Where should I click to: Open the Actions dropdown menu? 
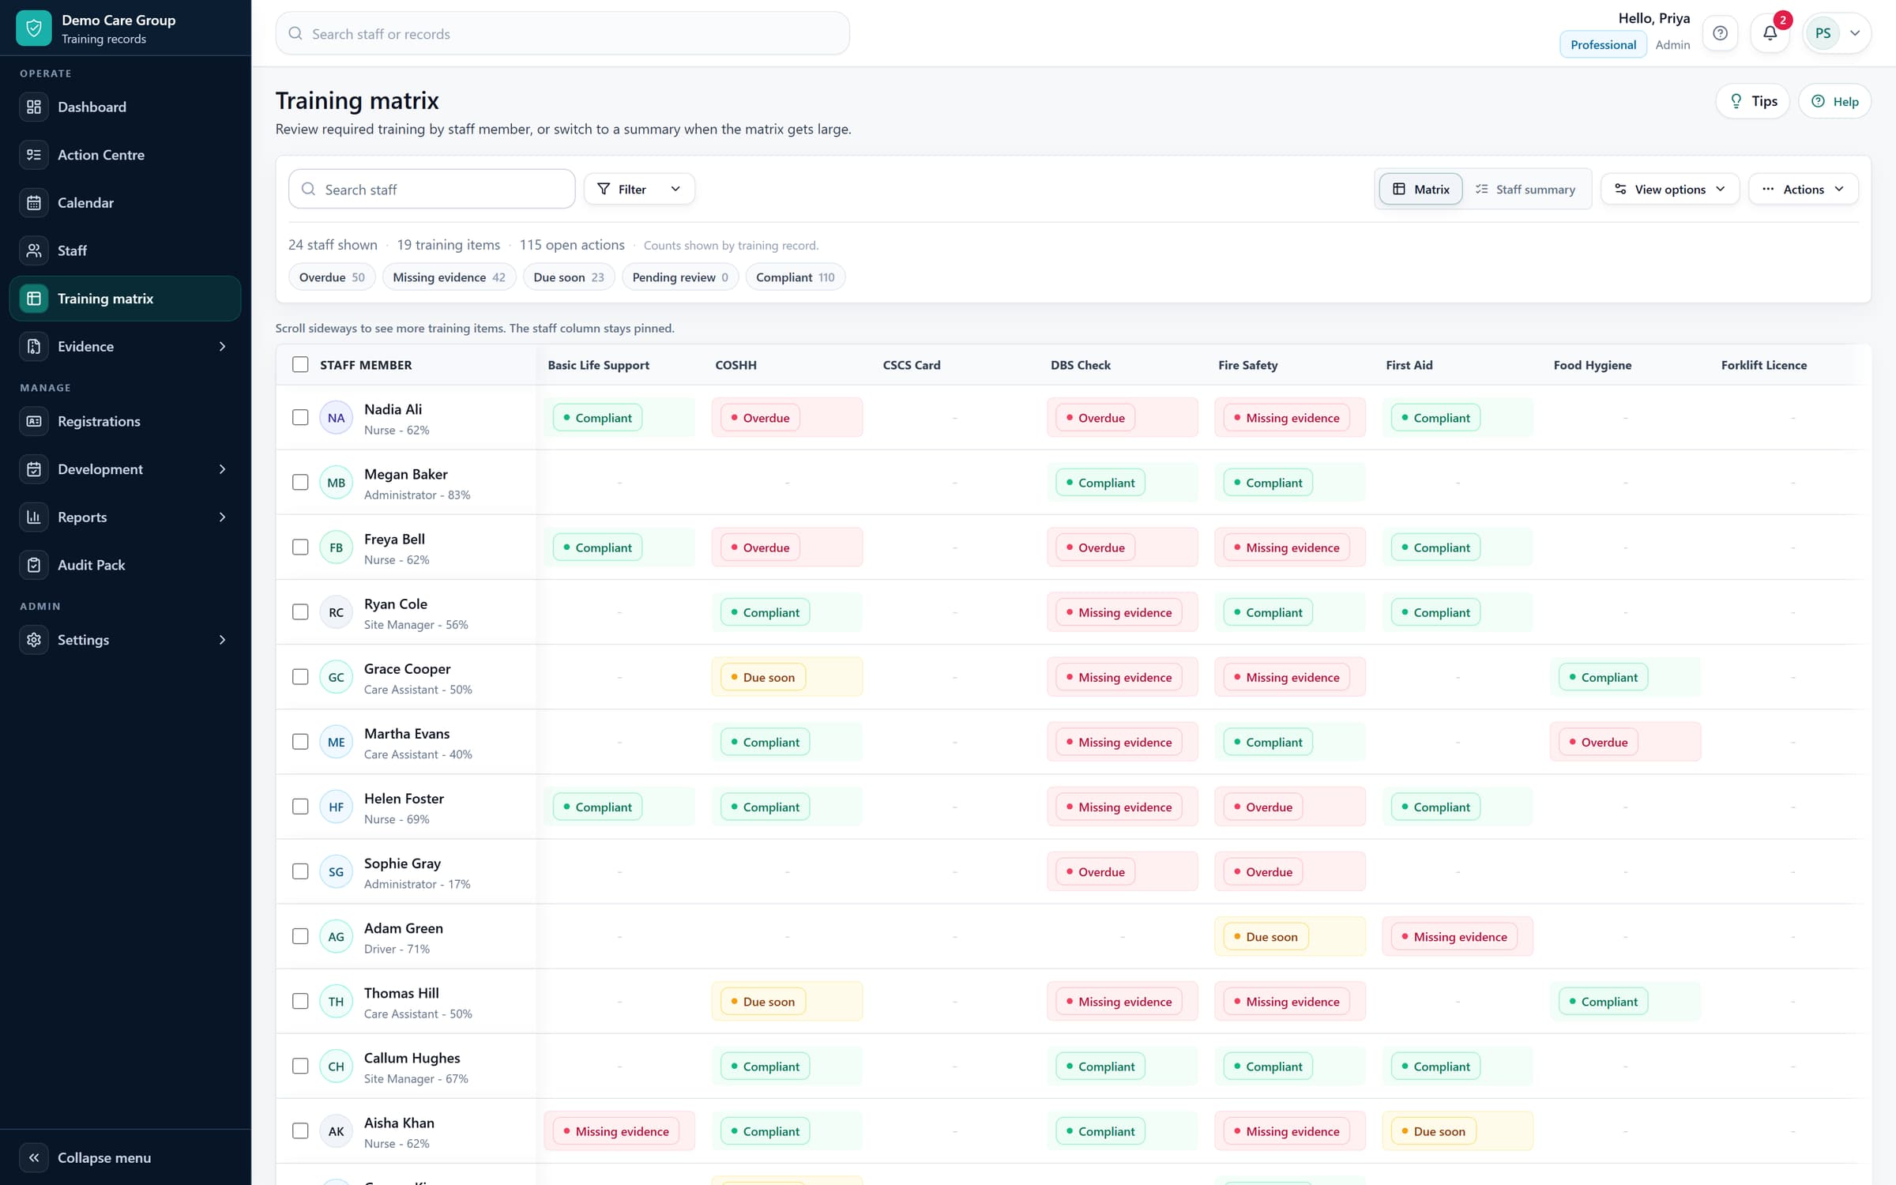tap(1803, 189)
